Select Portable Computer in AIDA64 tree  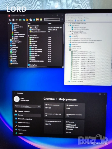[x=19, y=36]
